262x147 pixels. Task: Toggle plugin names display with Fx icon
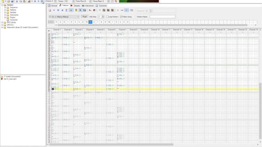[x=80, y=10]
